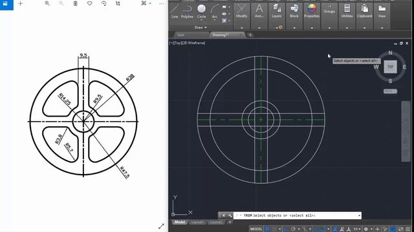This screenshot has height=232, width=414.
Task: Open See more options in Photos
Action: coord(161,3)
